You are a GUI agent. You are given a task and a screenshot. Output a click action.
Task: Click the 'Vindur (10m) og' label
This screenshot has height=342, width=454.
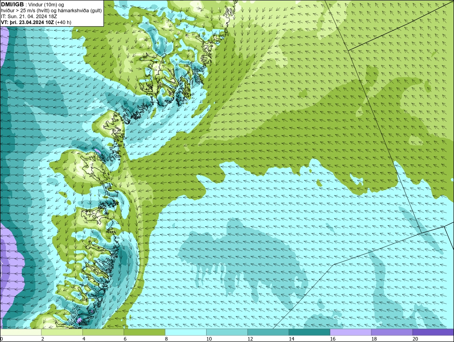click(46, 5)
